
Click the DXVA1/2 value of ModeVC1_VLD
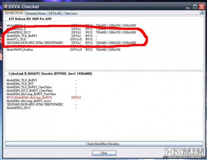point(76,39)
